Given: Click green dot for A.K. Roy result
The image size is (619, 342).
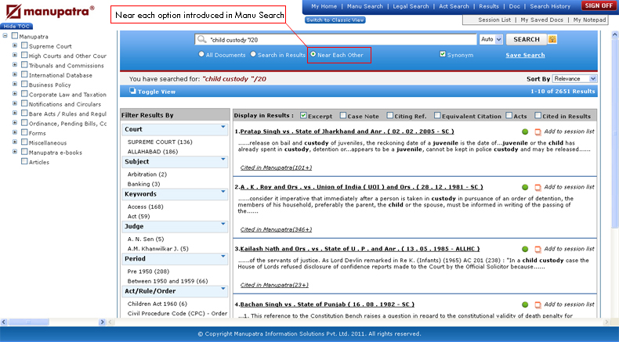Looking at the screenshot, I should [x=525, y=187].
